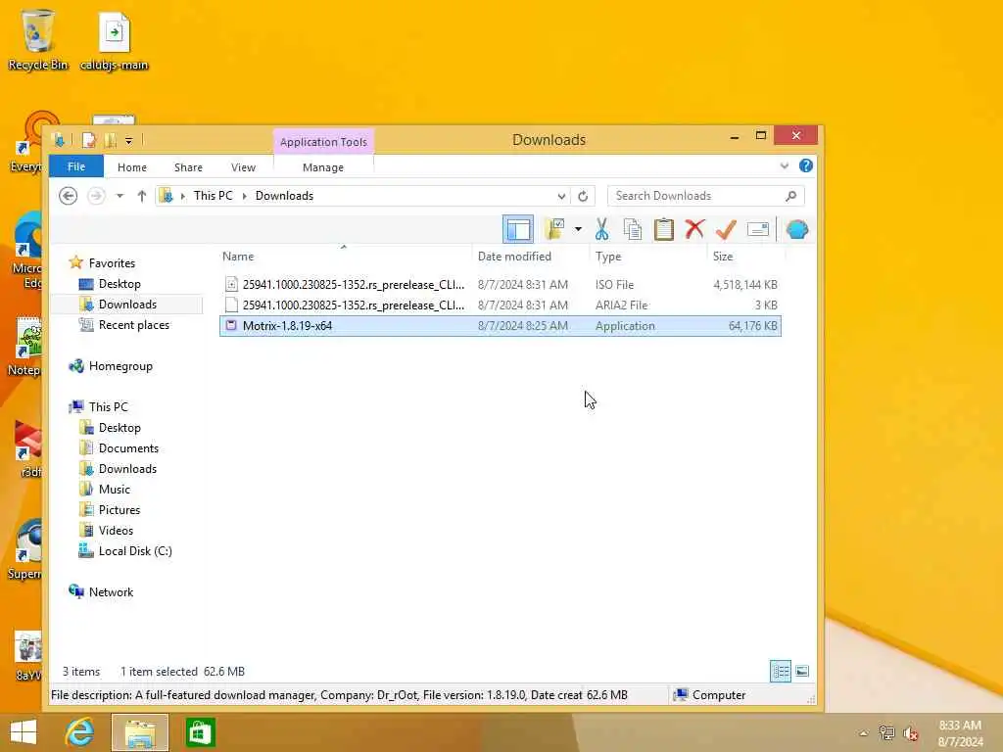Click the search magnifier icon

tap(791, 196)
